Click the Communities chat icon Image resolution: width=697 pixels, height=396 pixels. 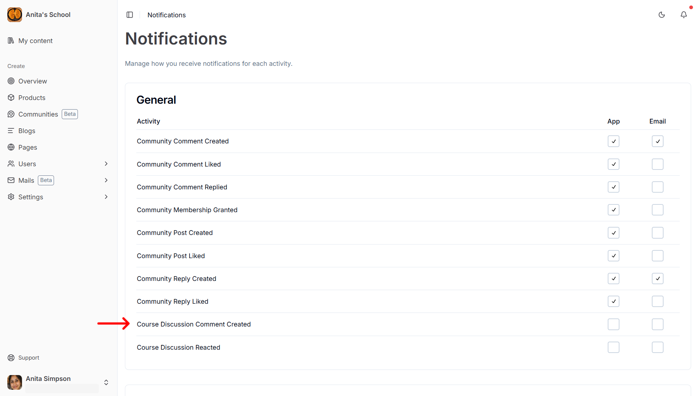click(11, 114)
